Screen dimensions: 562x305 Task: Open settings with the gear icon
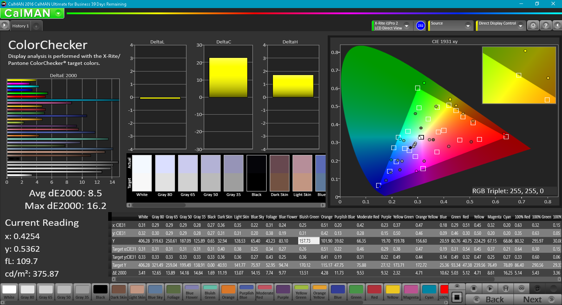533,26
